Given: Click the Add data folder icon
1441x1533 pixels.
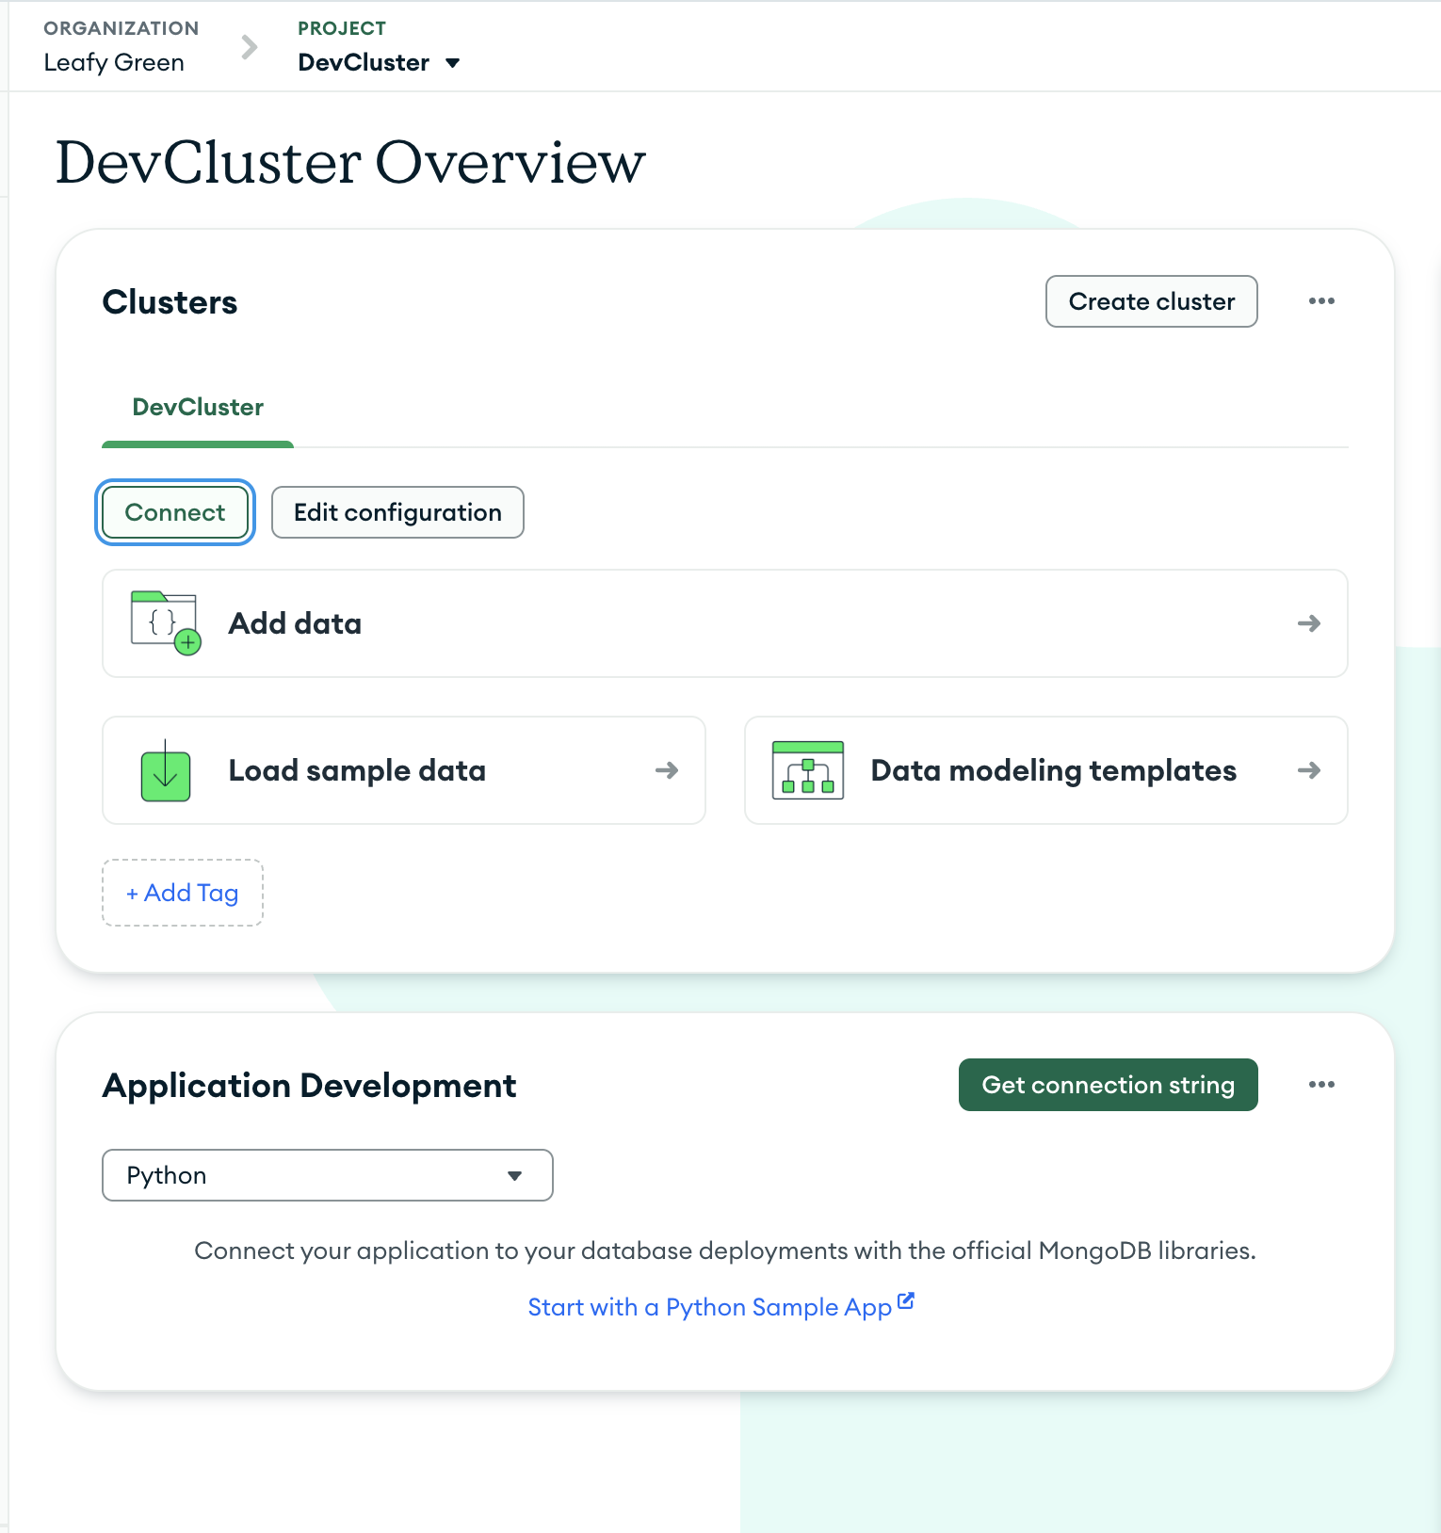Looking at the screenshot, I should coord(166,623).
